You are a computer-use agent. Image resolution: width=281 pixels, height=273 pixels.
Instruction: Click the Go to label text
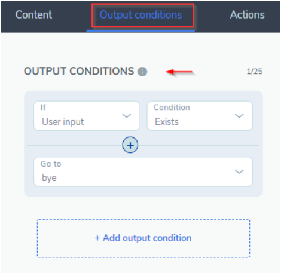point(51,164)
